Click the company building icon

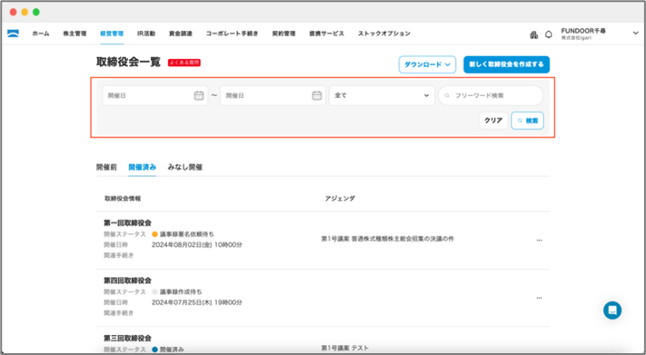[x=534, y=35]
